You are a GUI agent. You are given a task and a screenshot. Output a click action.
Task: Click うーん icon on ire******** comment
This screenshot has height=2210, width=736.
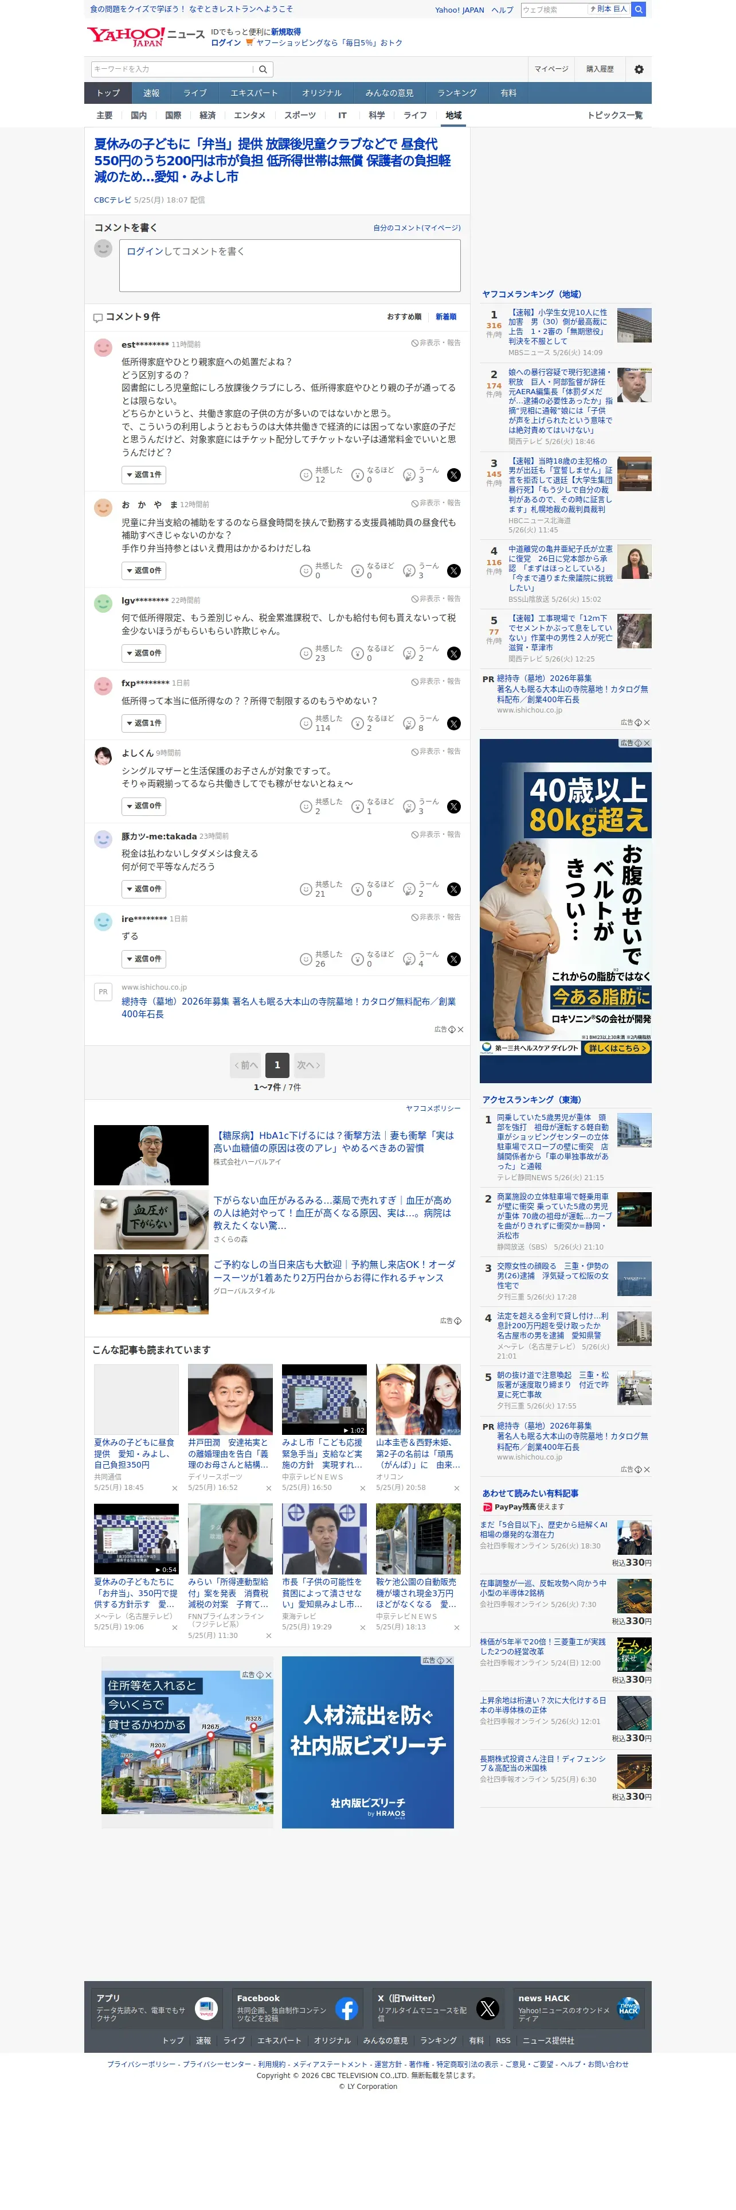tap(409, 959)
